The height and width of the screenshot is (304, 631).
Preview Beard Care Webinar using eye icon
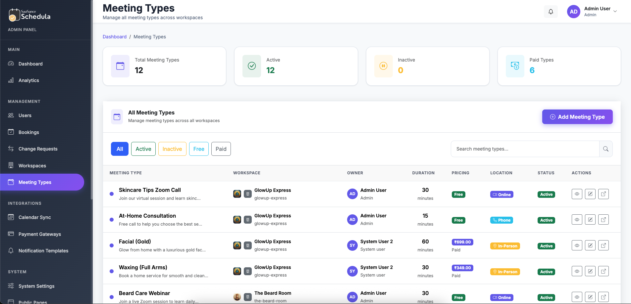point(577,297)
